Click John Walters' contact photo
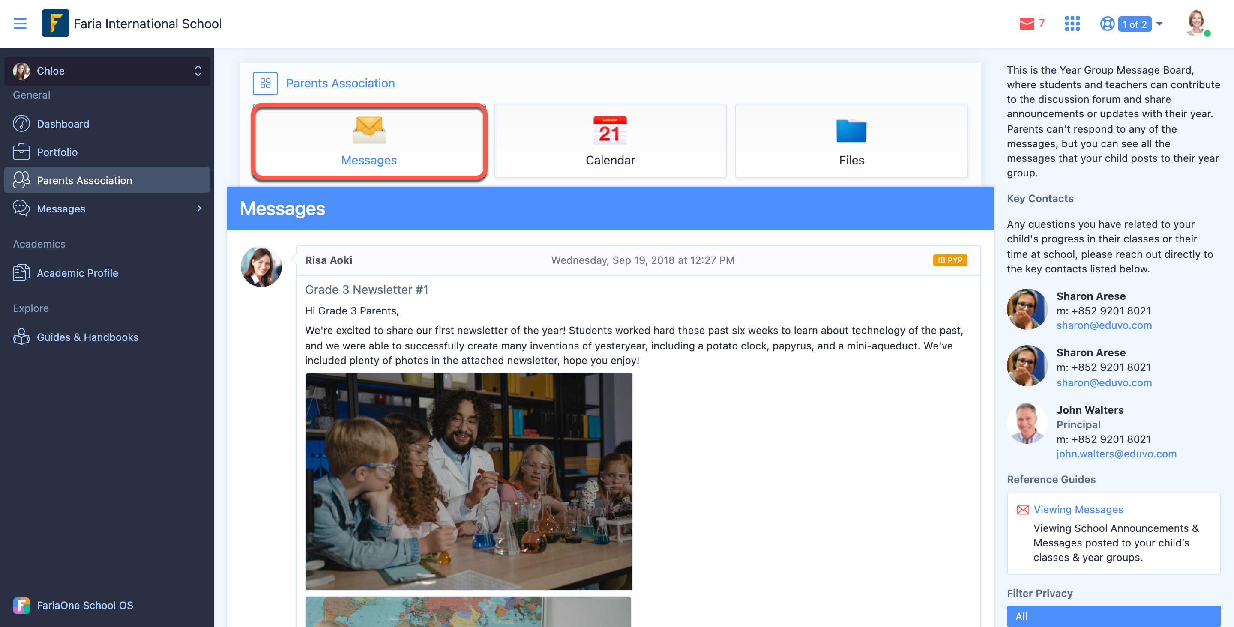The image size is (1234, 627). [1027, 423]
